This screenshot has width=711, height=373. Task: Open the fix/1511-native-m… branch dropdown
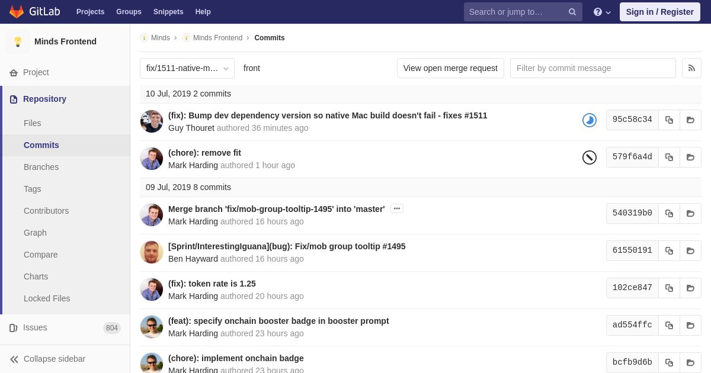pos(187,68)
